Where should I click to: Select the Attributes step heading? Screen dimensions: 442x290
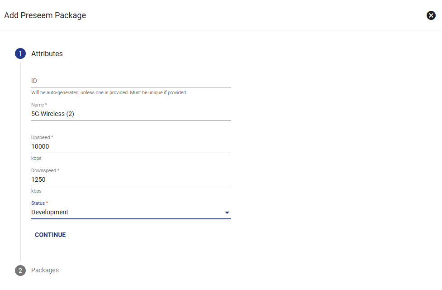(x=47, y=53)
